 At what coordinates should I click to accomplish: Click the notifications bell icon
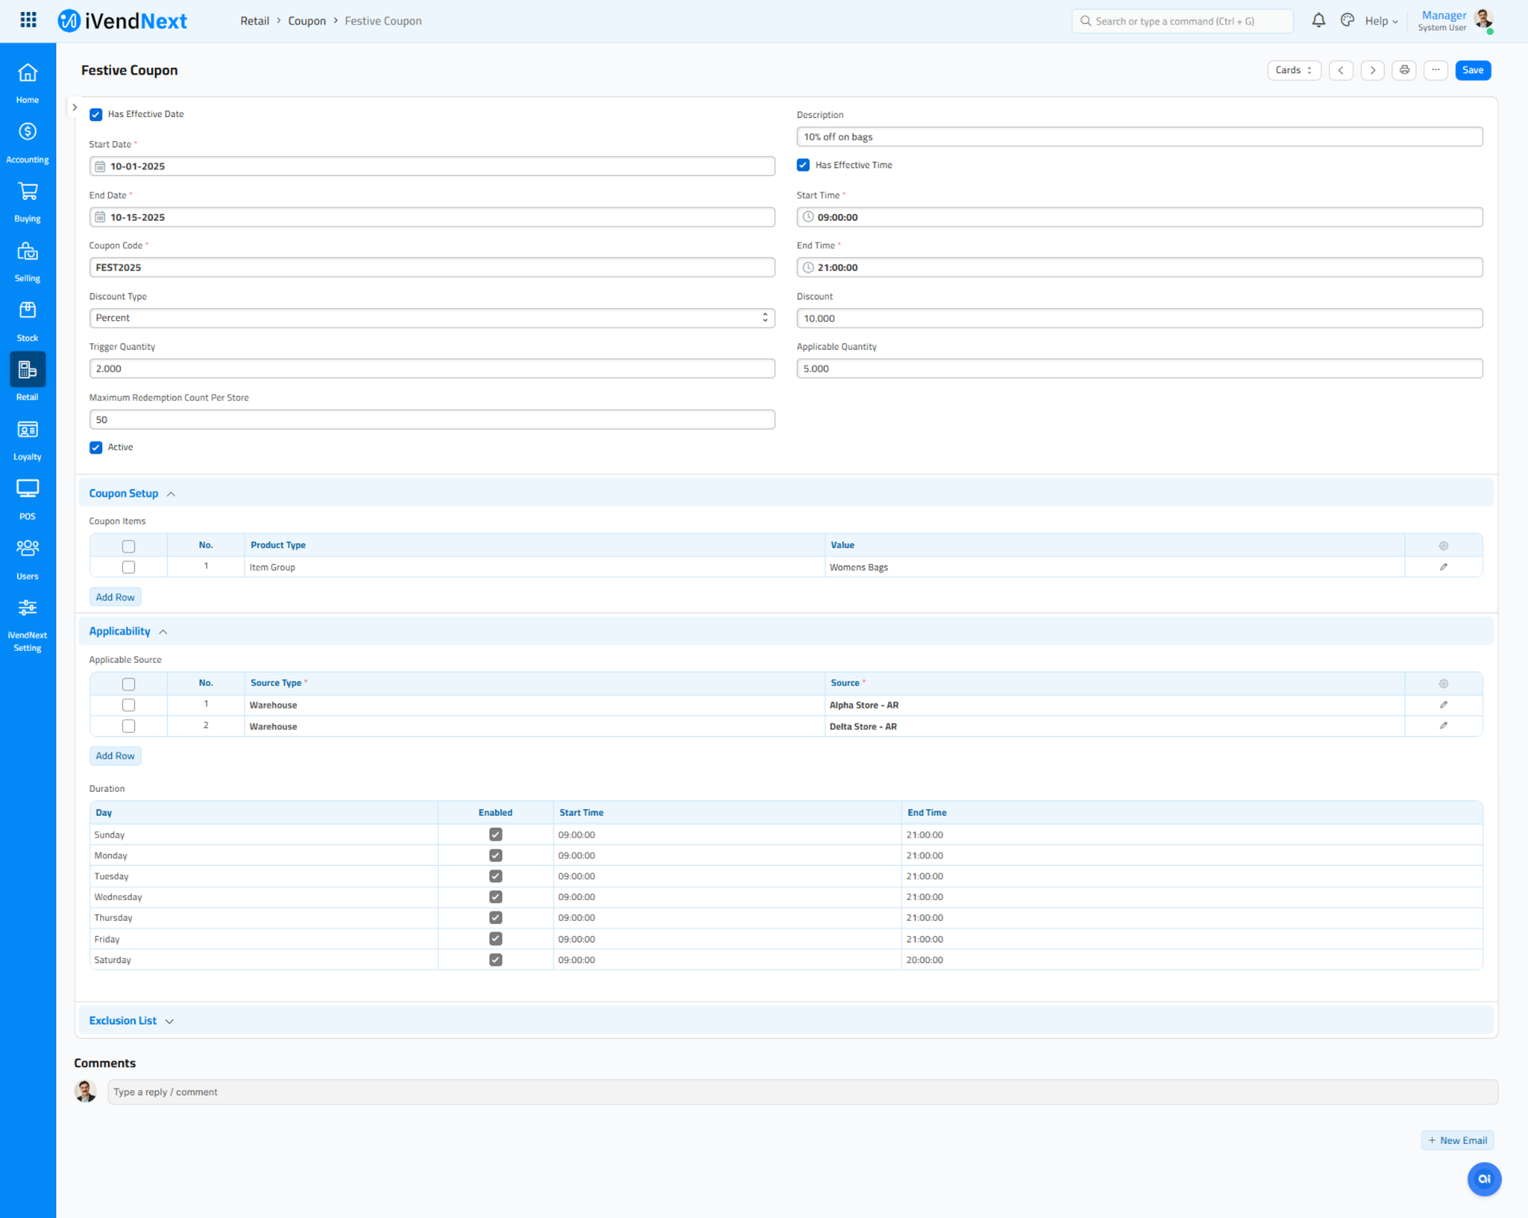coord(1318,21)
